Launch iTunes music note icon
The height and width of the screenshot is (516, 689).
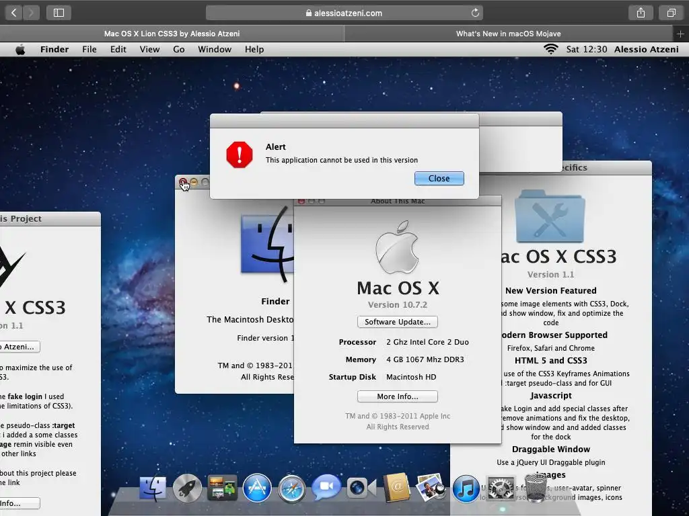point(466,488)
